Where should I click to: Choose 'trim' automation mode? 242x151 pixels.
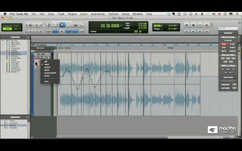pyautogui.click(x=46, y=81)
